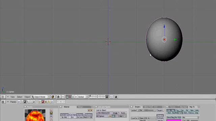Click the blue Z-axis manipulator arrow

coord(164,26)
